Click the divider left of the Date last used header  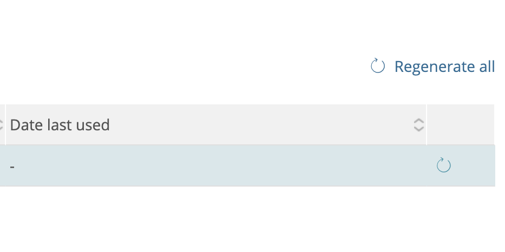[5, 125]
